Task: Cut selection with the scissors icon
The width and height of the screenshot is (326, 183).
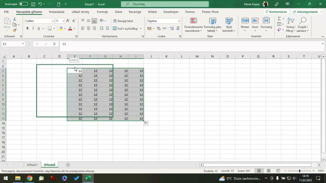Action: [x=15, y=19]
